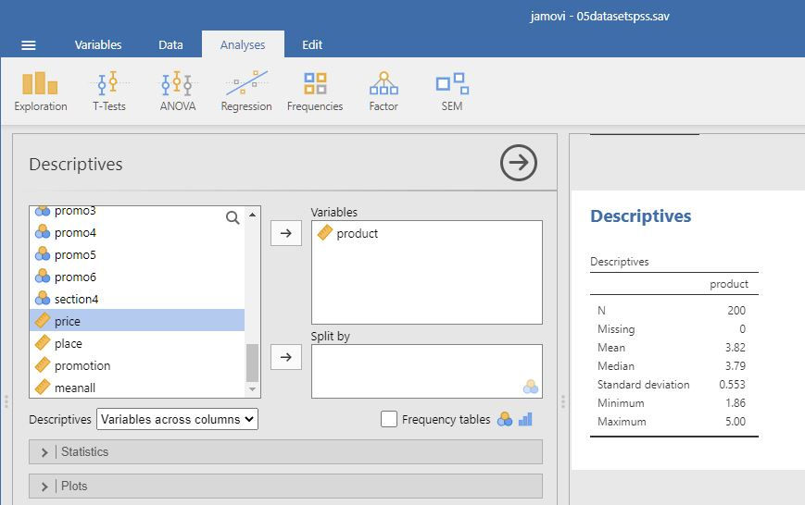Screen dimensions: 805x505
Task: Expand the Statistics section
Action: [x=285, y=451]
